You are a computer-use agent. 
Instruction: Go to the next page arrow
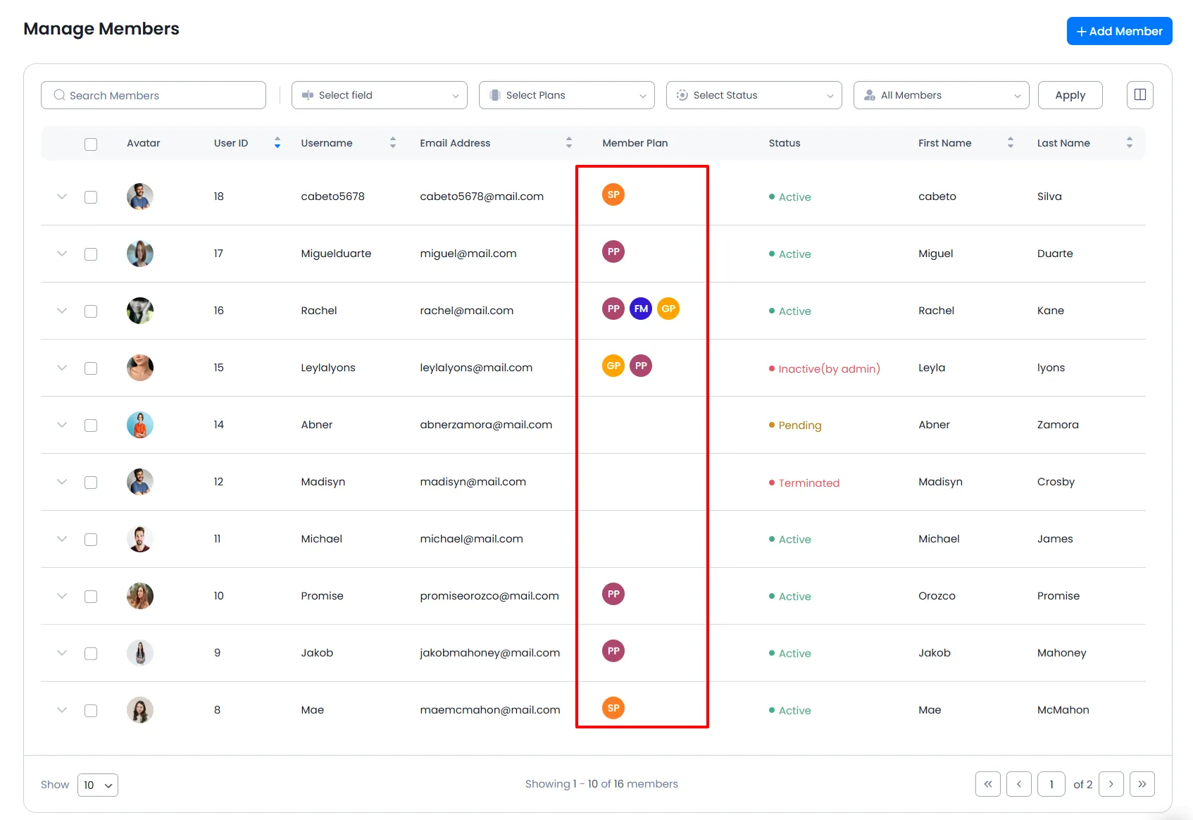pyautogui.click(x=1111, y=784)
